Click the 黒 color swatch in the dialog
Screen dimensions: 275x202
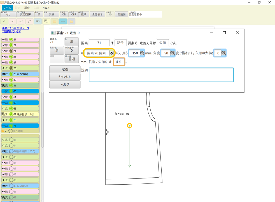(x=71, y=42)
